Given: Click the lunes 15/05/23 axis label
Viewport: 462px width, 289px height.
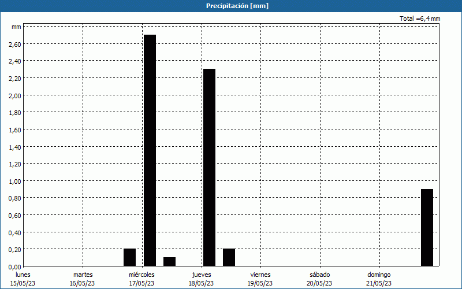Looking at the screenshot, I should tap(23, 279).
